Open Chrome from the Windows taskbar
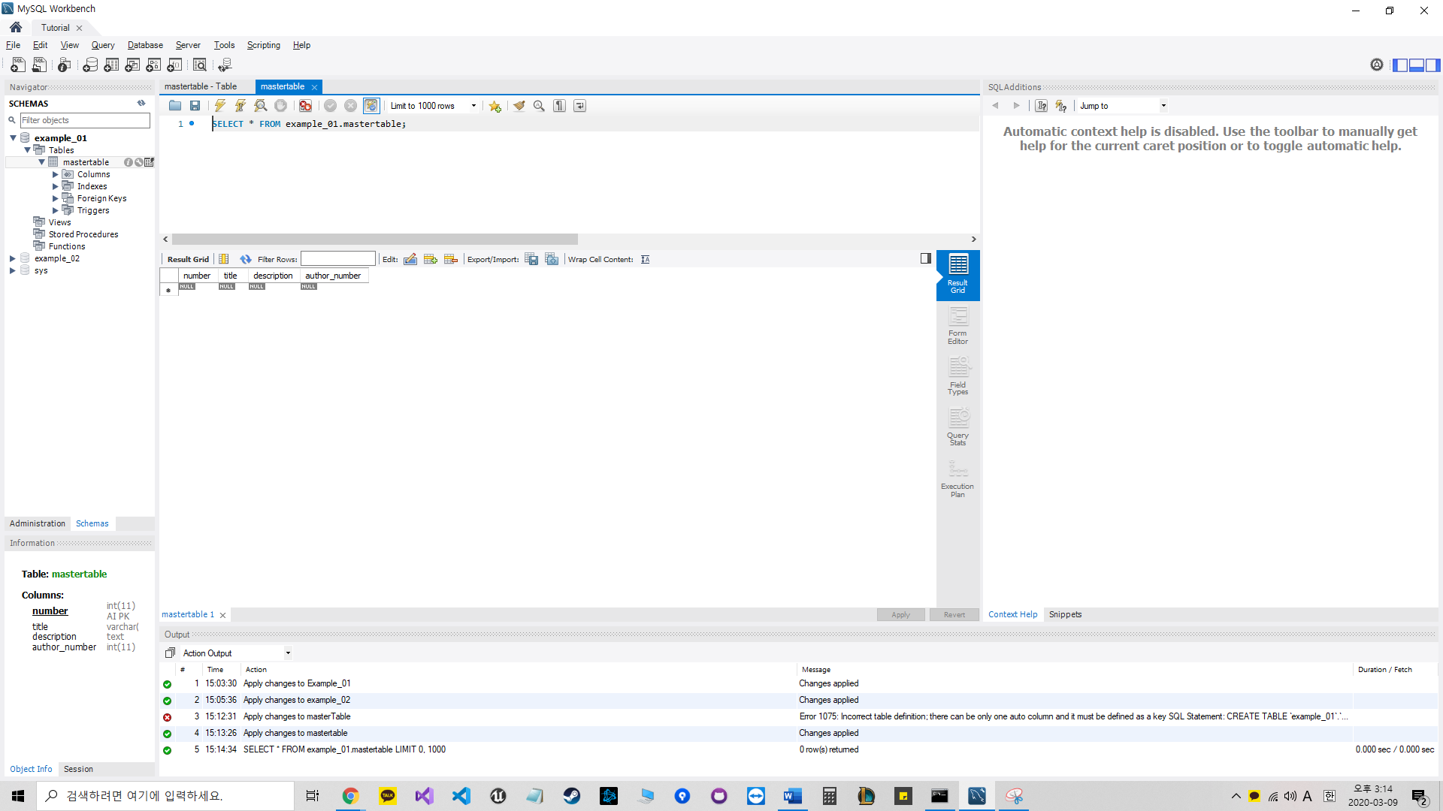The image size is (1443, 811). tap(350, 796)
